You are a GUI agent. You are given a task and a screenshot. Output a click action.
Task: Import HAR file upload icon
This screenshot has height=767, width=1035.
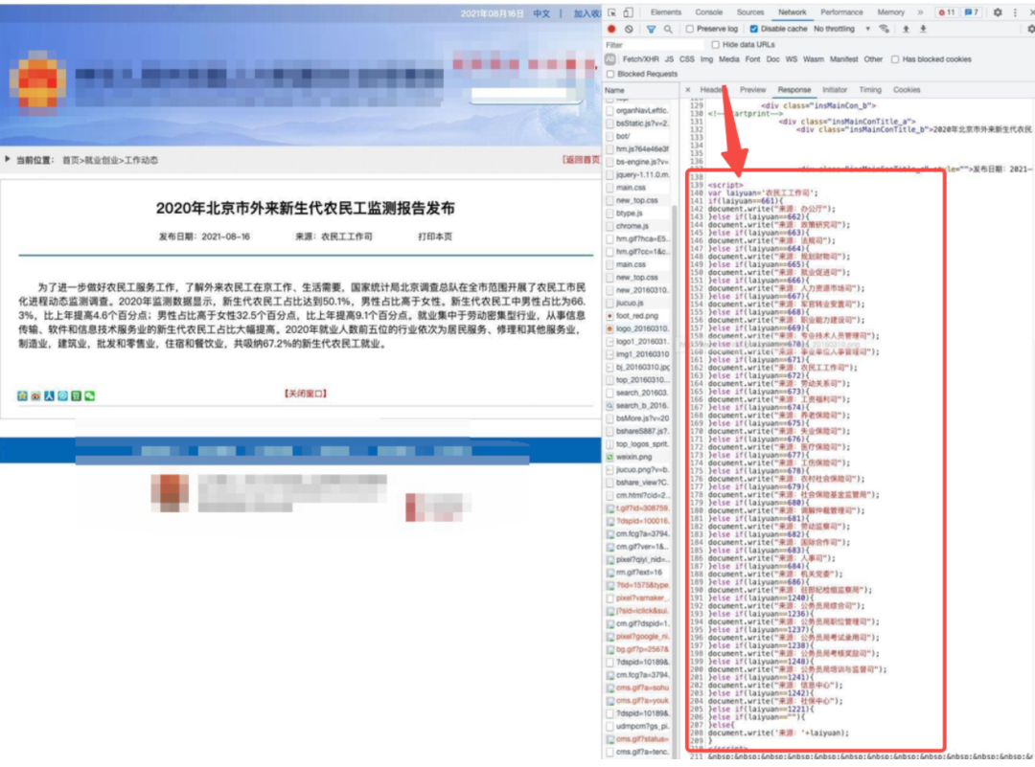coord(906,29)
